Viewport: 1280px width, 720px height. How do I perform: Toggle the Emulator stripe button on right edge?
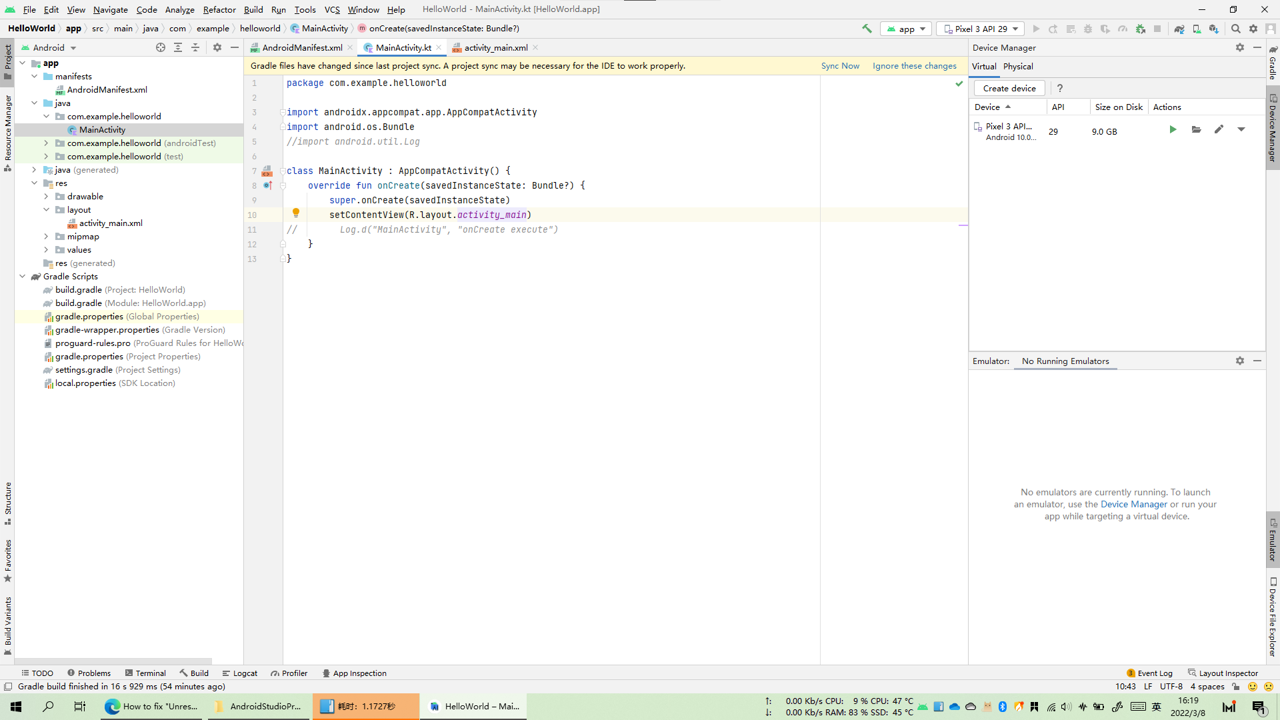pos(1273,539)
